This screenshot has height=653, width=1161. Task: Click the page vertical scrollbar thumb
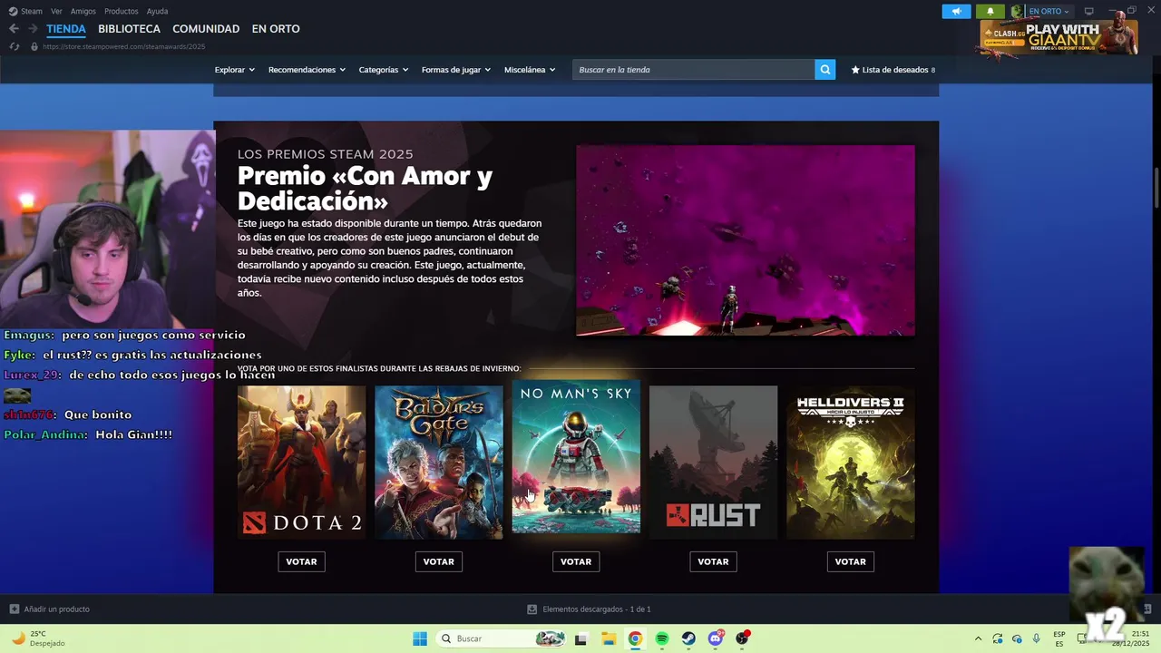[x=1156, y=188]
